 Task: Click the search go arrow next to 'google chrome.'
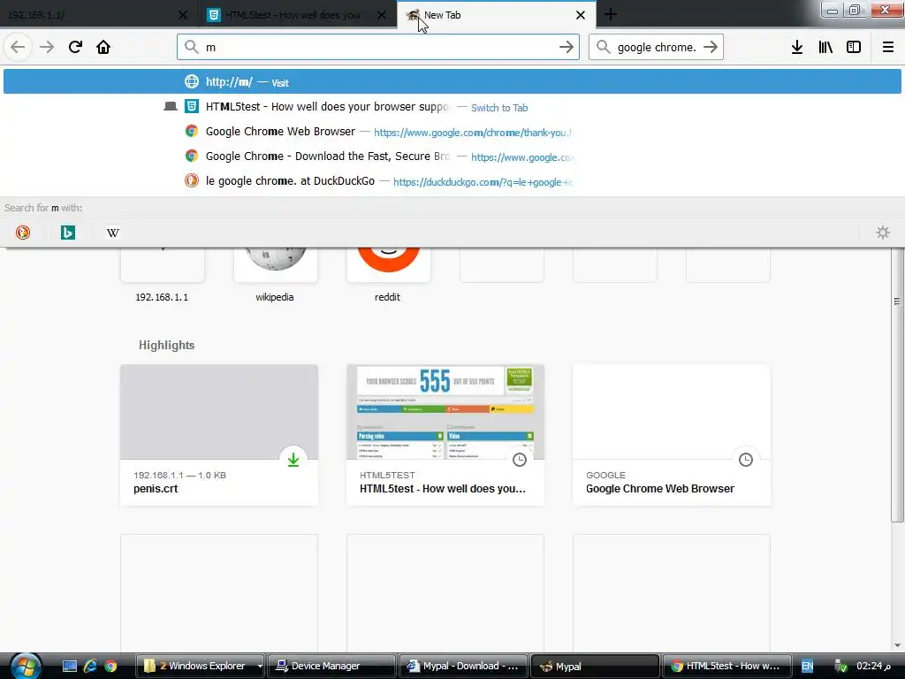tap(711, 47)
